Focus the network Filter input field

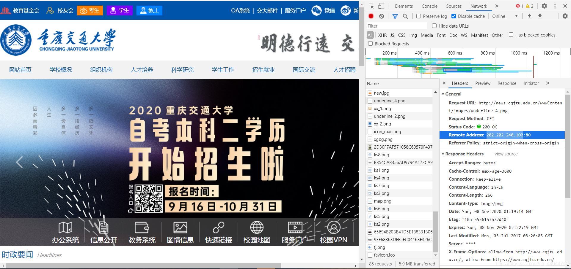point(397,26)
